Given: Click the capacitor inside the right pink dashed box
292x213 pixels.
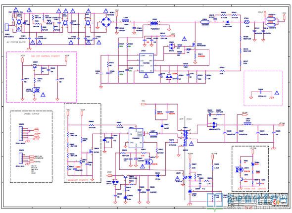Looking at the screenshot, I should click(x=260, y=92).
